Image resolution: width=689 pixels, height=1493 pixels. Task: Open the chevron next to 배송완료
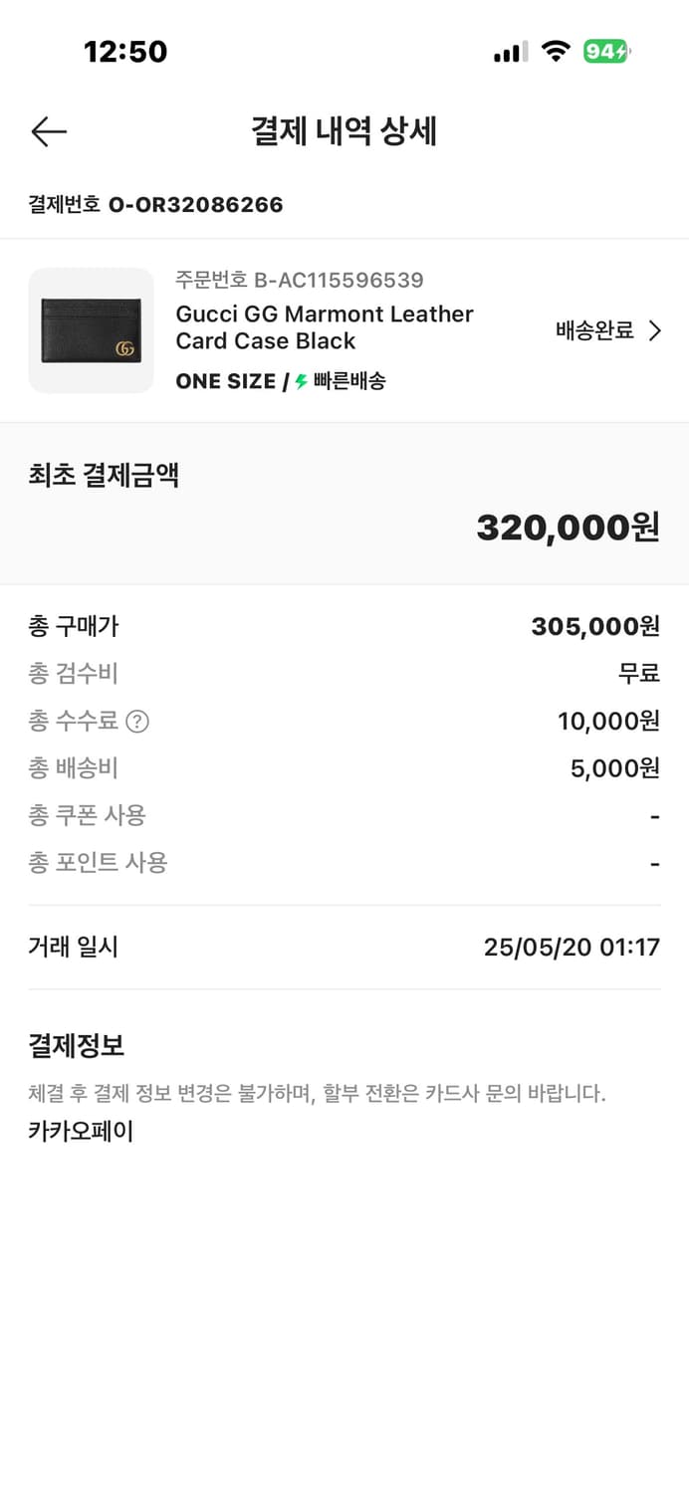tap(656, 330)
